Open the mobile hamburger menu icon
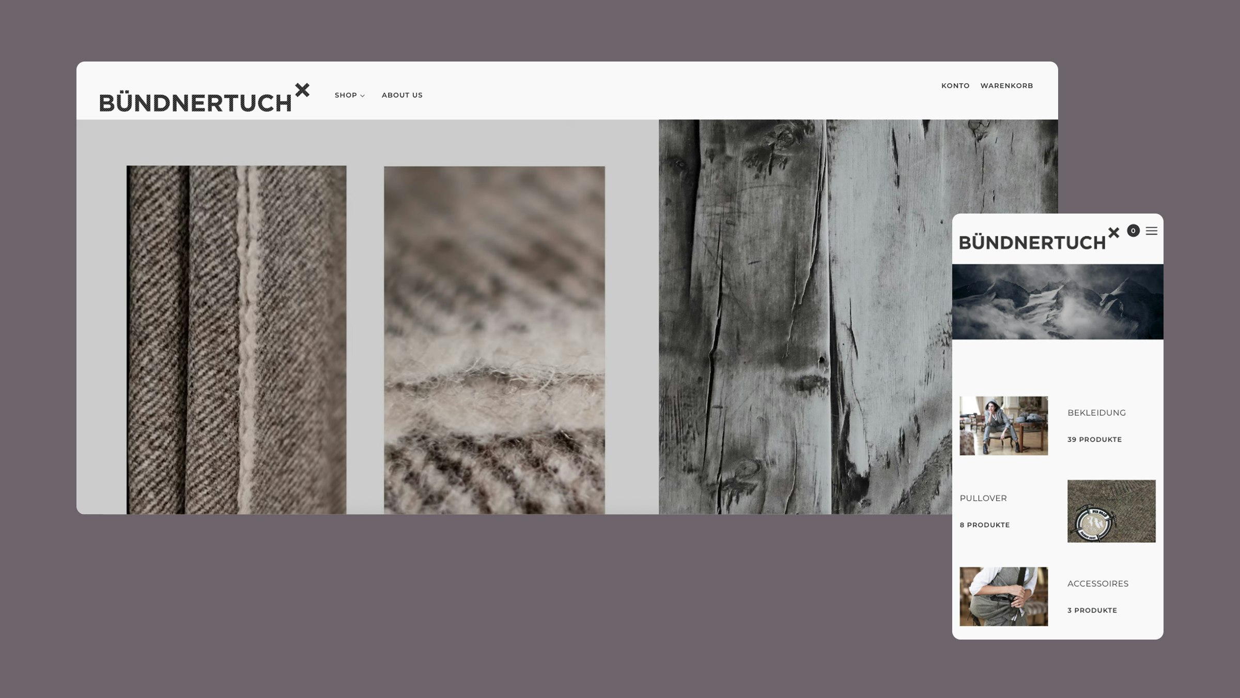This screenshot has height=698, width=1240. (x=1151, y=231)
